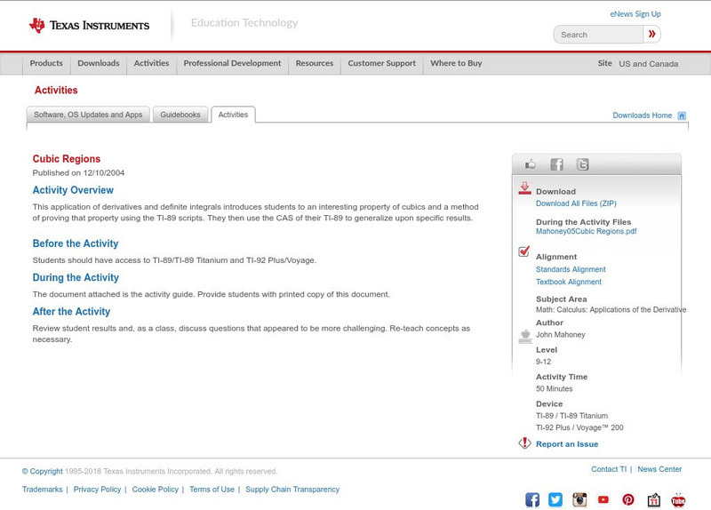The height and width of the screenshot is (510, 711).
Task: Open the footer Facebook icon
Action: click(532, 499)
